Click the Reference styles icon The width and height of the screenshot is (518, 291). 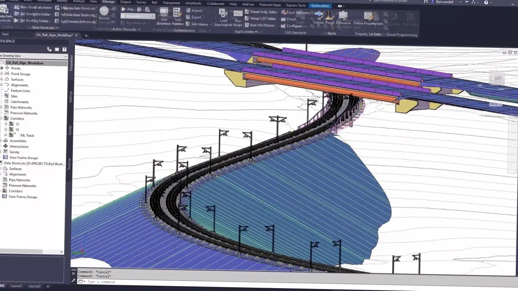[343, 17]
